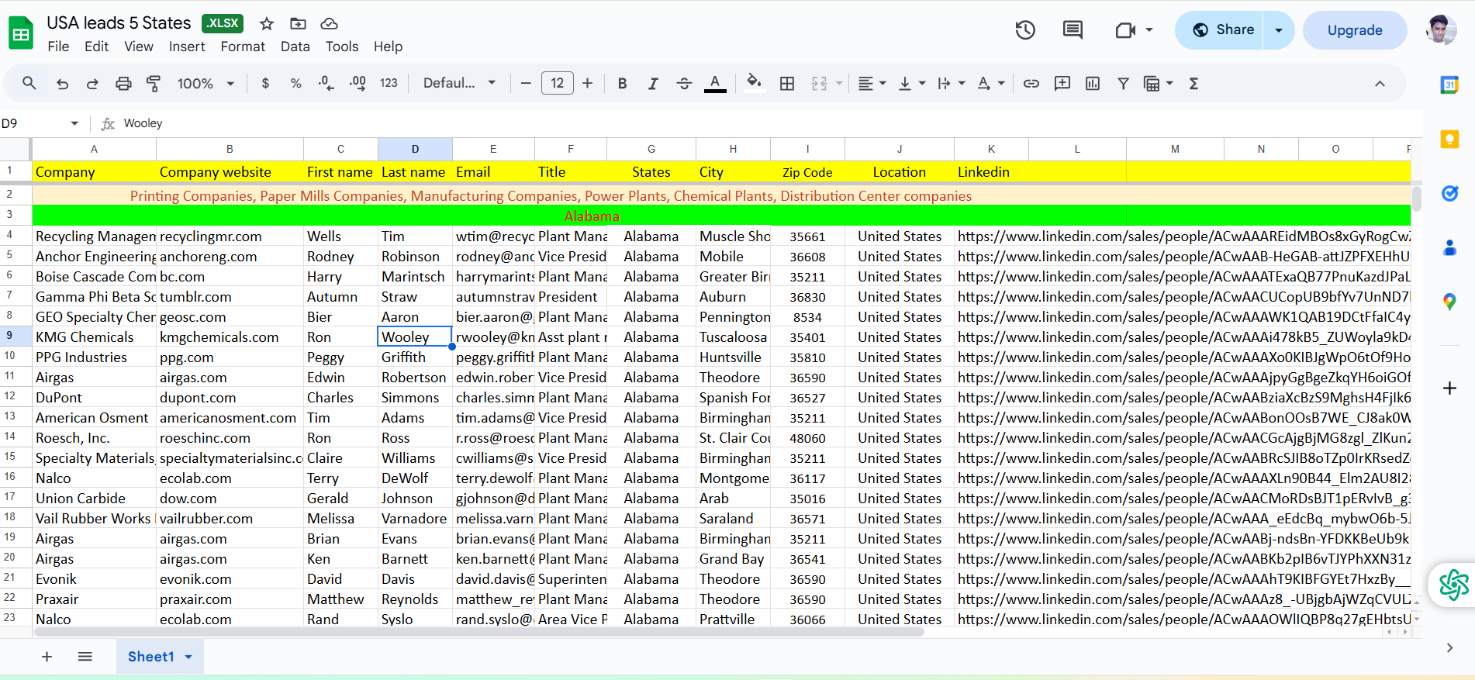
Task: Open Google Maps side panel
Action: pyautogui.click(x=1449, y=302)
